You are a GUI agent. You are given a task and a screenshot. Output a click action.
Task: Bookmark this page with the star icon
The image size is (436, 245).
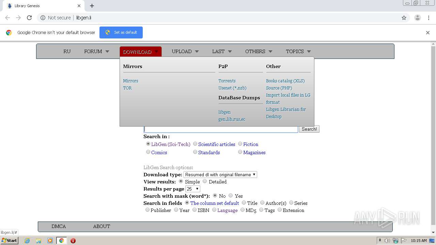pos(404,18)
